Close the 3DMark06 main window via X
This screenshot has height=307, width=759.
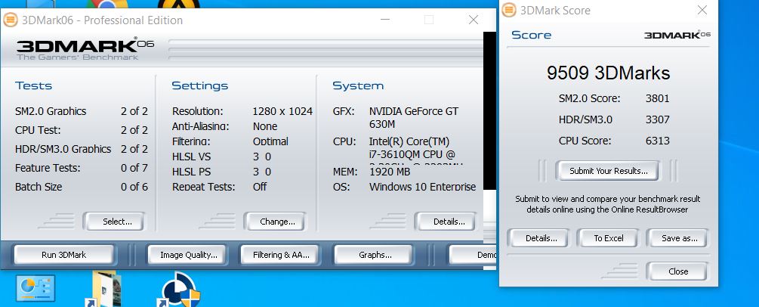[474, 20]
